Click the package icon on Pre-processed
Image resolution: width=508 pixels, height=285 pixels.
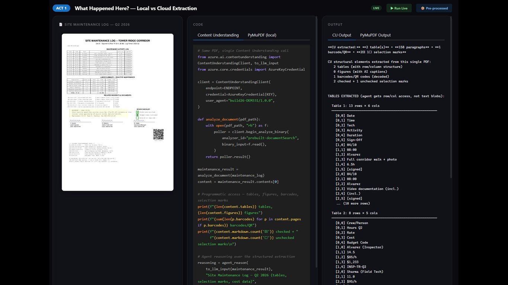point(422,8)
